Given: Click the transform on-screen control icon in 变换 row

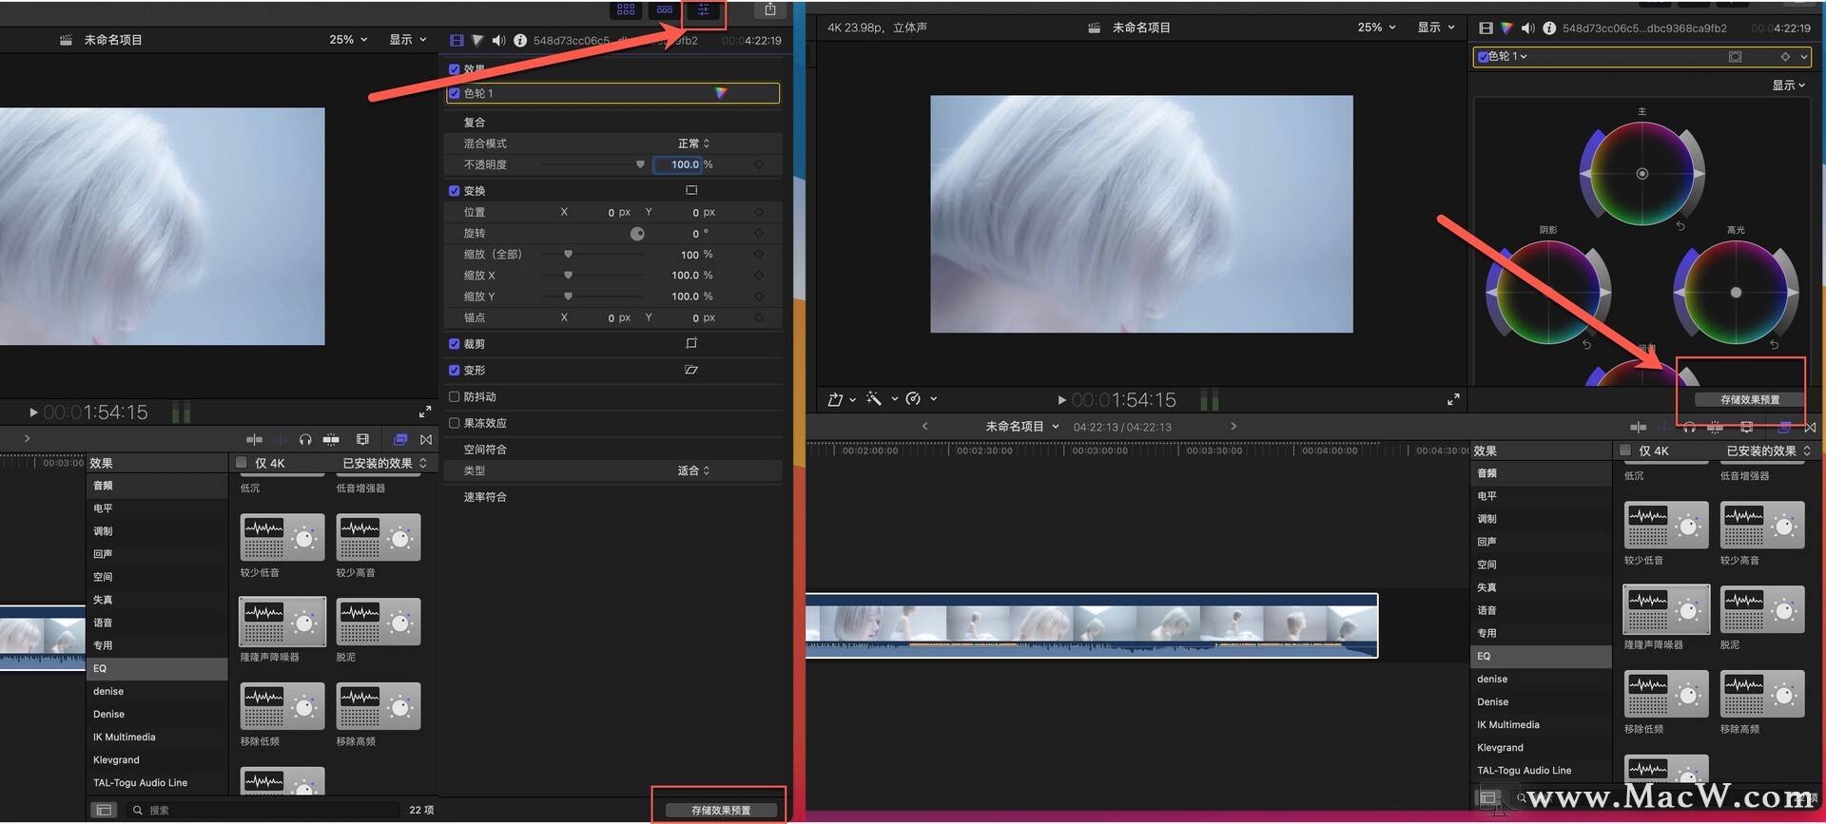Looking at the screenshot, I should click(x=691, y=190).
